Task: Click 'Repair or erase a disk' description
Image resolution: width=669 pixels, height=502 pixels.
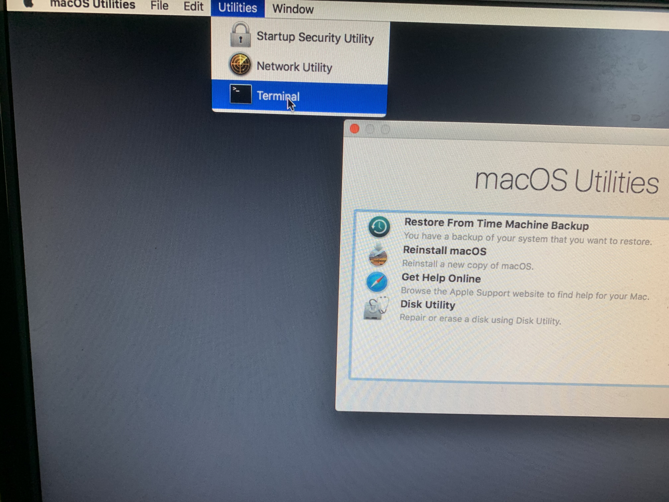Action: [x=480, y=319]
